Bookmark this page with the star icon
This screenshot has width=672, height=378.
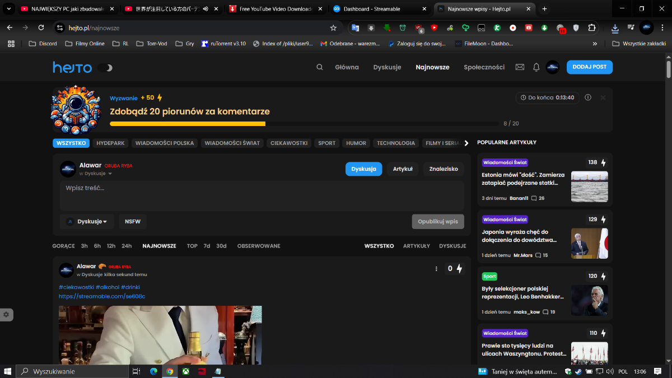click(x=333, y=27)
